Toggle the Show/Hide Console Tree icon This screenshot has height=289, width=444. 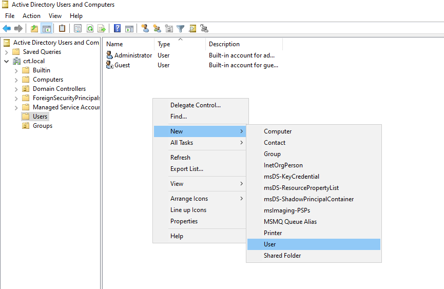tap(46, 28)
